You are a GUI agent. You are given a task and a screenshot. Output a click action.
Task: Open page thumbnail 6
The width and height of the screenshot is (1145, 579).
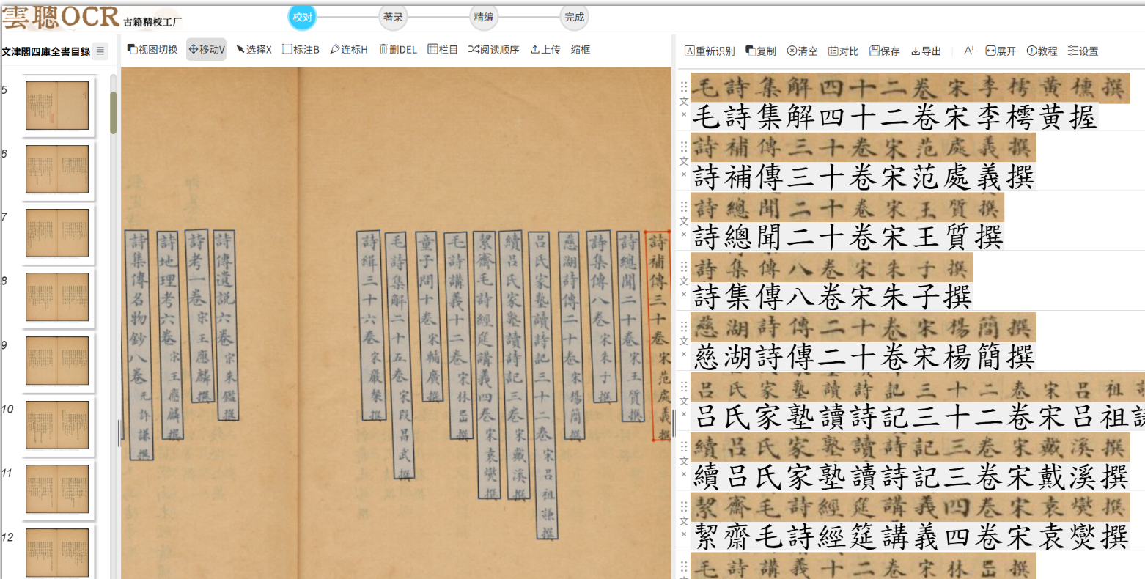pyautogui.click(x=57, y=169)
